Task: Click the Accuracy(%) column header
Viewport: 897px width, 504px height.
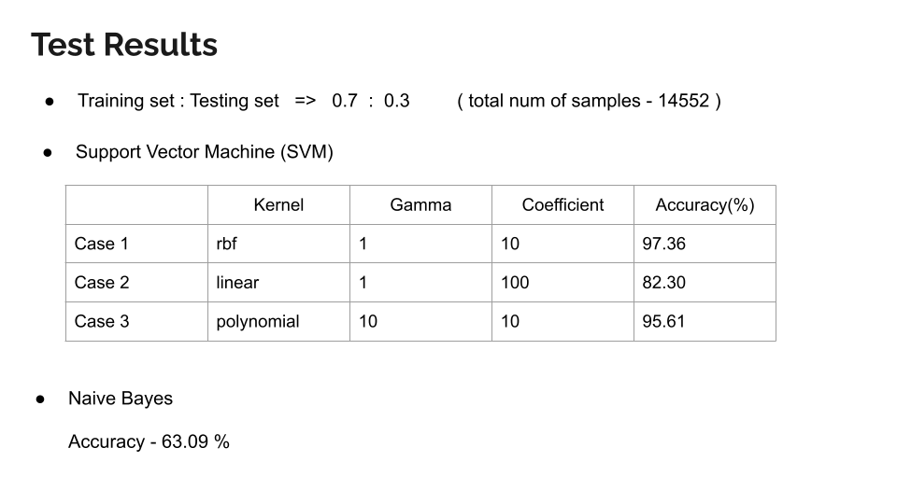Action: 705,204
